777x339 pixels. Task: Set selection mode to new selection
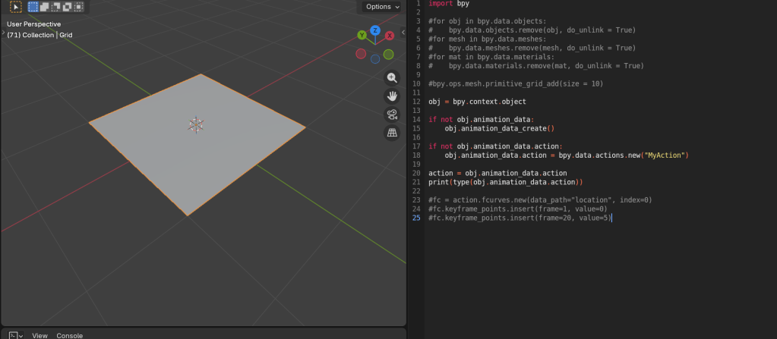point(33,7)
